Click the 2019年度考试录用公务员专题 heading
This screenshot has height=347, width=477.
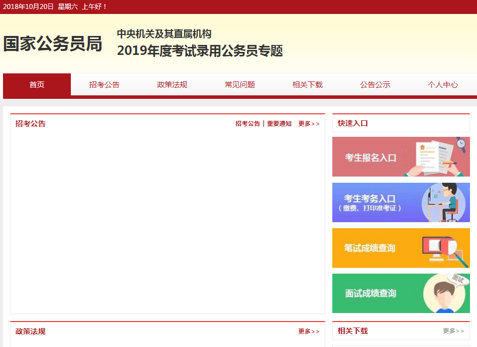(x=200, y=51)
